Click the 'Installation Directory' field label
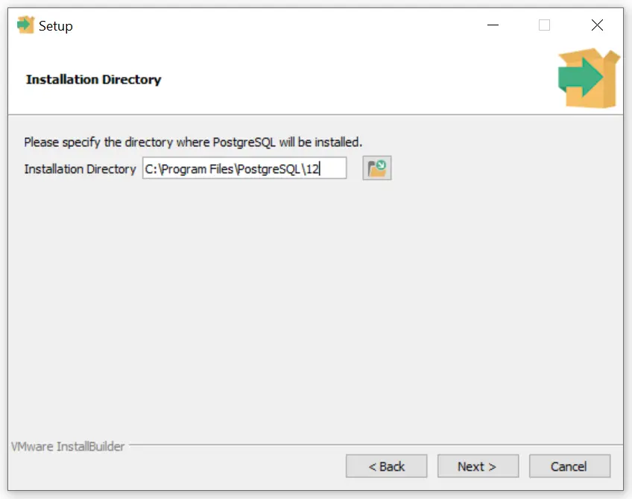 point(80,169)
